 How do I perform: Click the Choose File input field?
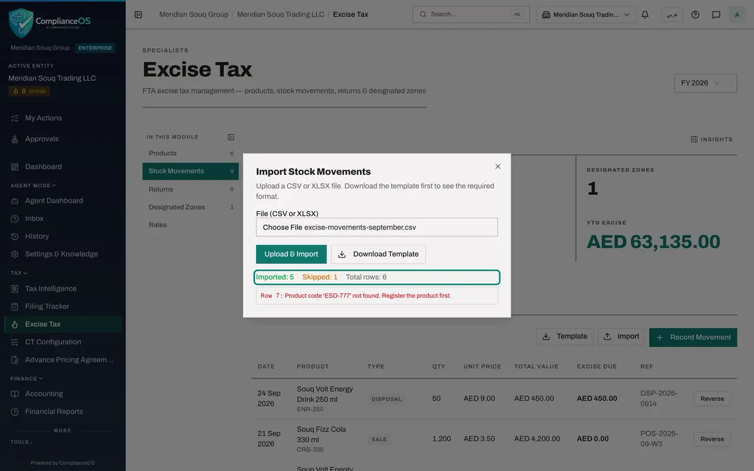(377, 227)
